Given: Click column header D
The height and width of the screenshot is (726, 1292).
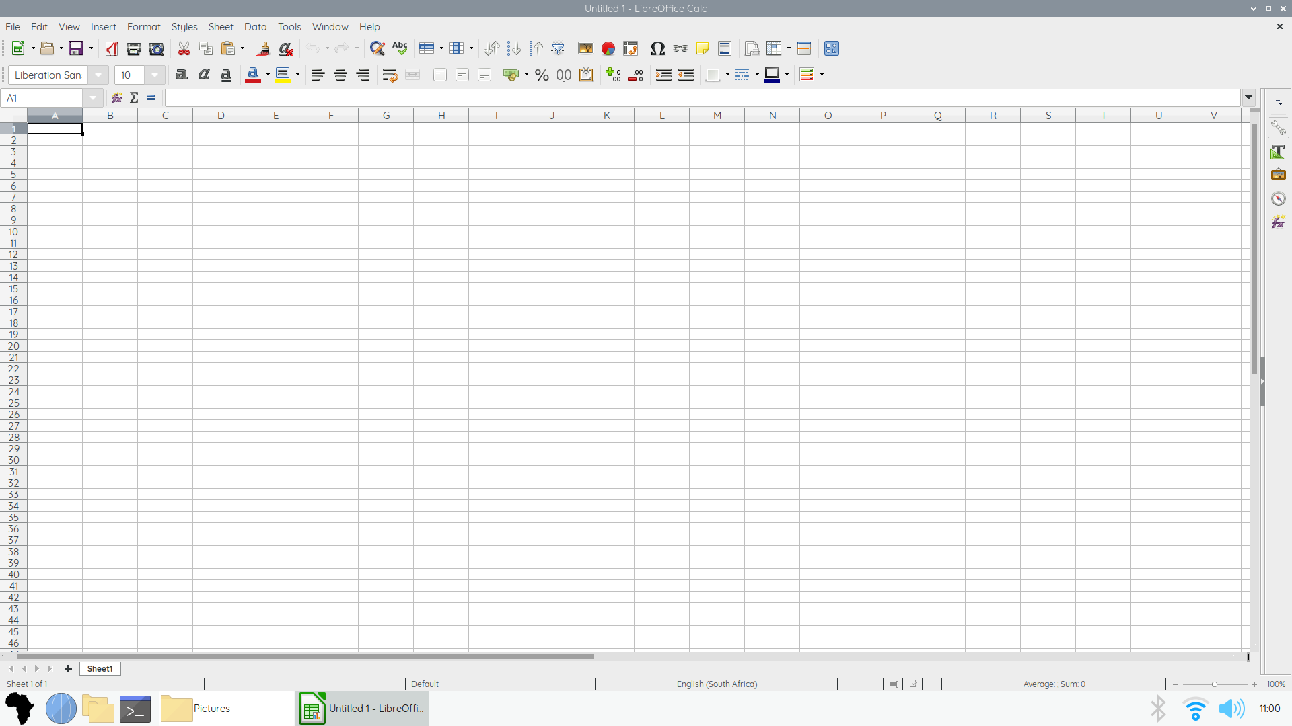Looking at the screenshot, I should tap(221, 116).
